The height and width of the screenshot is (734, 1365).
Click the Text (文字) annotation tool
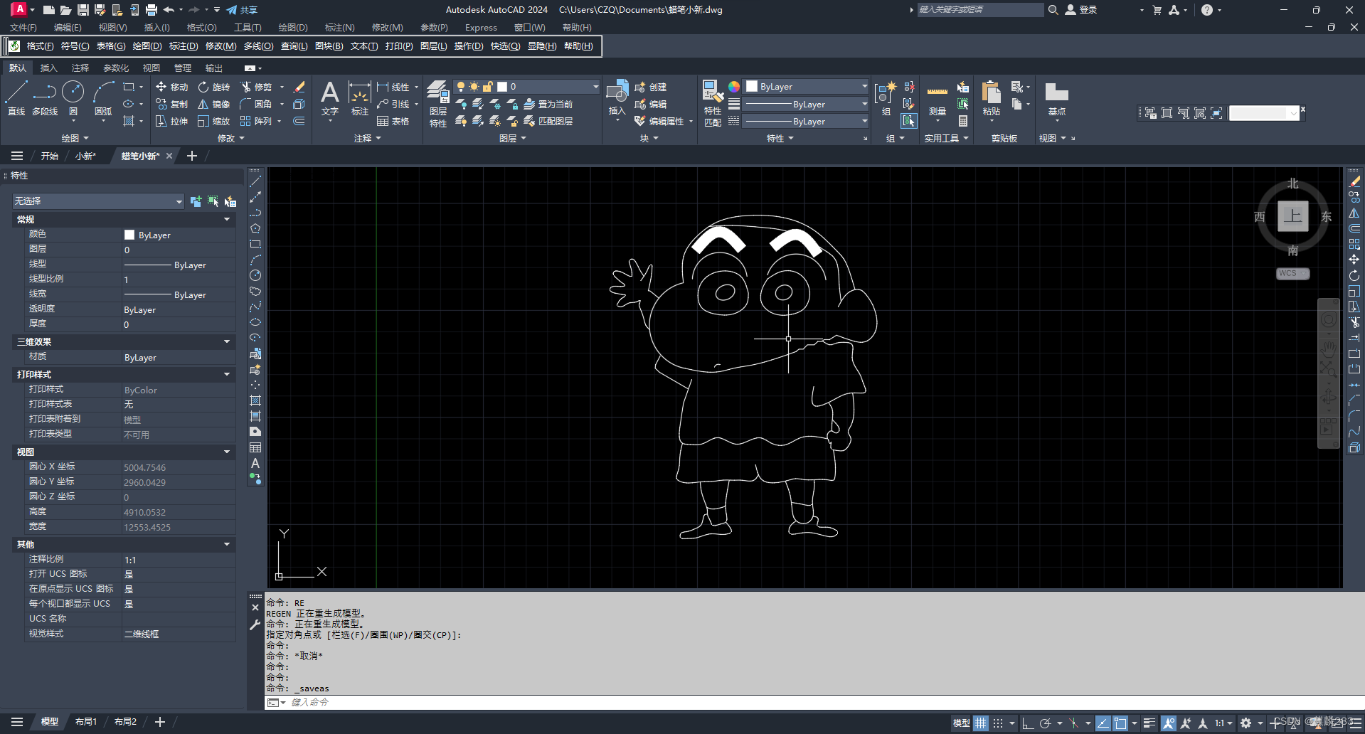329,98
